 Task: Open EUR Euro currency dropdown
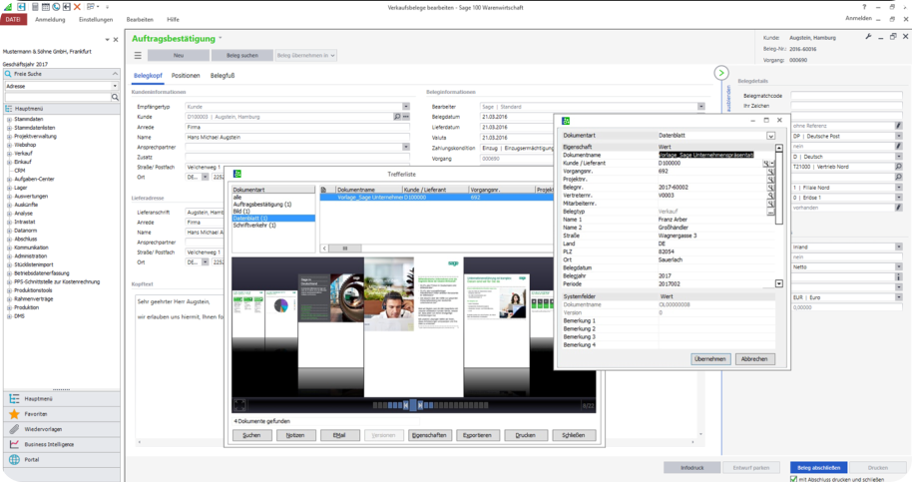click(x=899, y=297)
